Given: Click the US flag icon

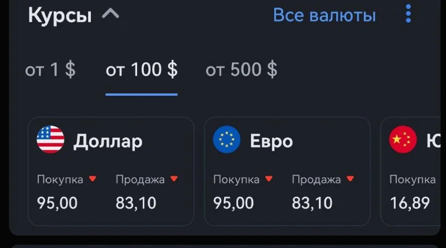Looking at the screenshot, I should (x=51, y=140).
